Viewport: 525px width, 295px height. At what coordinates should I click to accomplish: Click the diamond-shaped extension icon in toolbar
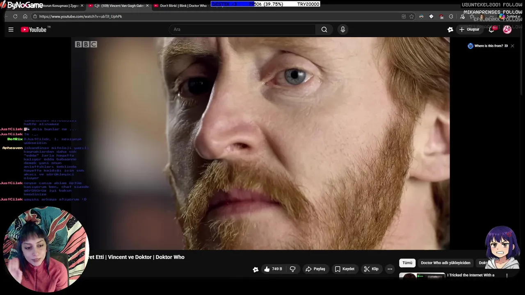431,16
